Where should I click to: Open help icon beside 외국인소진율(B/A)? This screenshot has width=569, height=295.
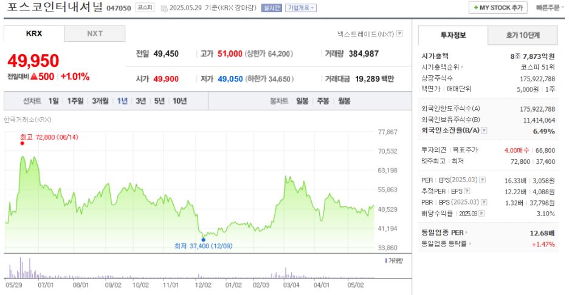[484, 131]
